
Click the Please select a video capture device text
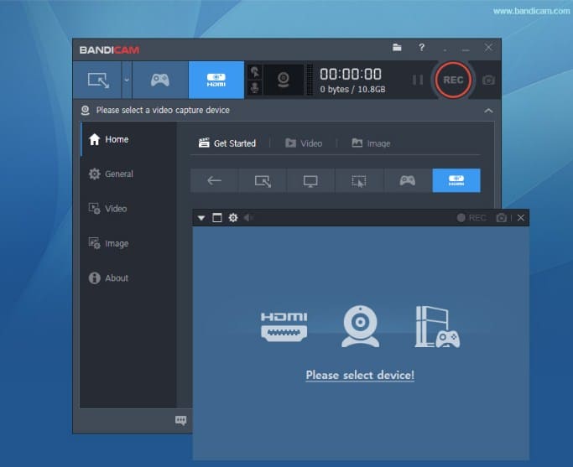point(163,111)
